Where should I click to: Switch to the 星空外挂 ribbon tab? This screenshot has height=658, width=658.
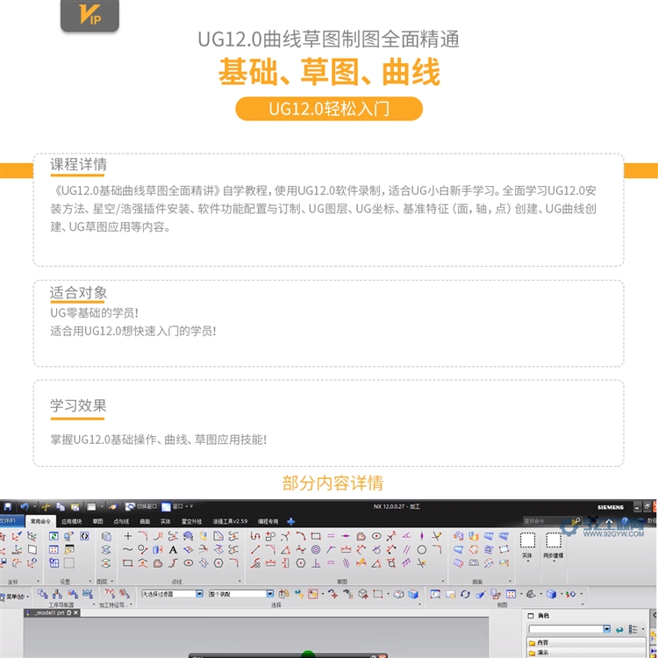191,522
